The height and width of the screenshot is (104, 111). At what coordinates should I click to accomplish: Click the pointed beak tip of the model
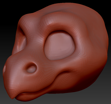13,96
